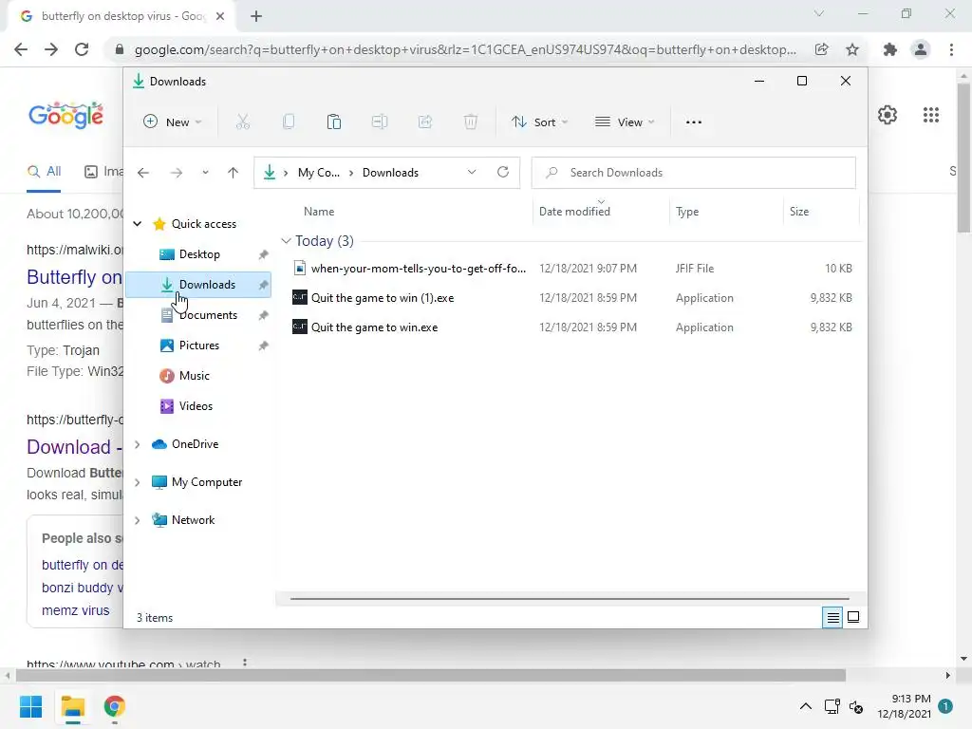Open the Windows Start button
The height and width of the screenshot is (729, 972).
(31, 706)
